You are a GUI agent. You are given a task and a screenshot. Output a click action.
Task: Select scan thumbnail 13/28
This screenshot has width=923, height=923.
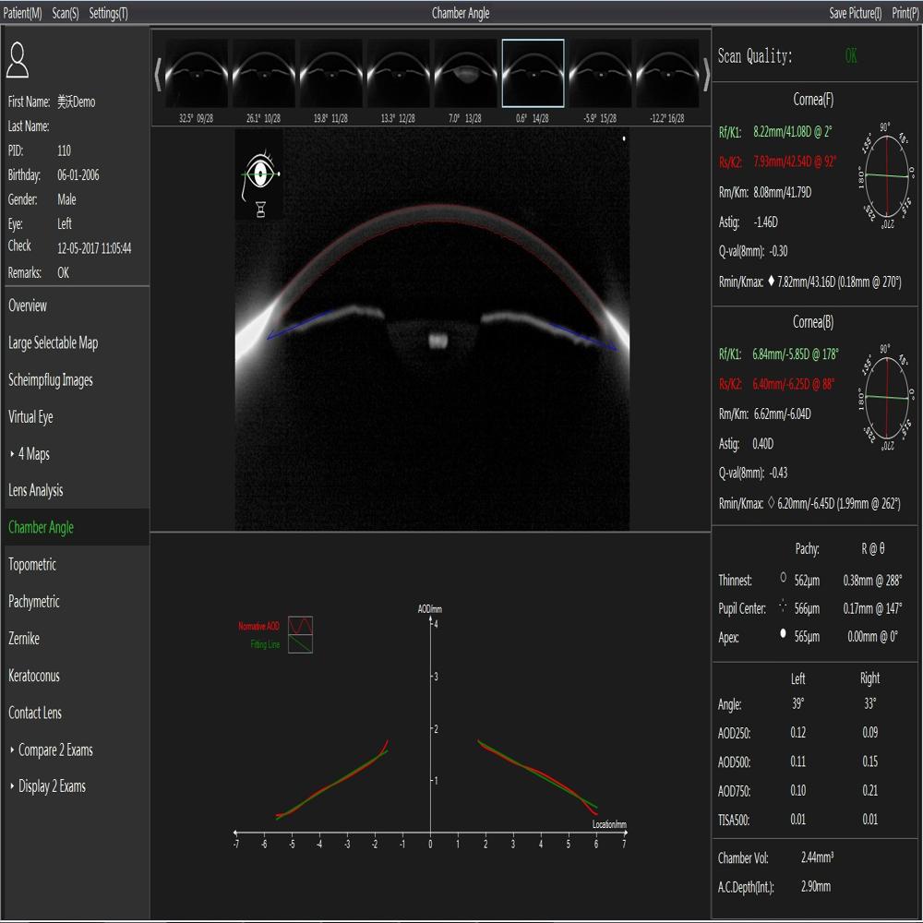coord(465,73)
